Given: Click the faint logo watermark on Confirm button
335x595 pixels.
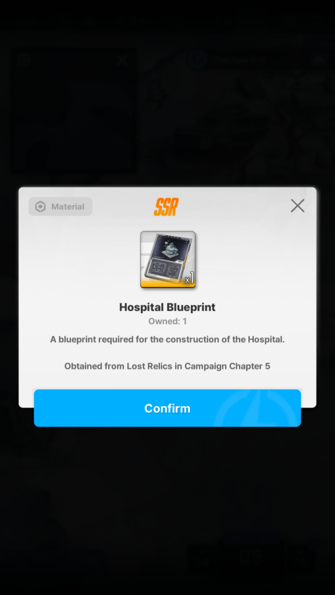Looking at the screenshot, I should pyautogui.click(x=256, y=408).
